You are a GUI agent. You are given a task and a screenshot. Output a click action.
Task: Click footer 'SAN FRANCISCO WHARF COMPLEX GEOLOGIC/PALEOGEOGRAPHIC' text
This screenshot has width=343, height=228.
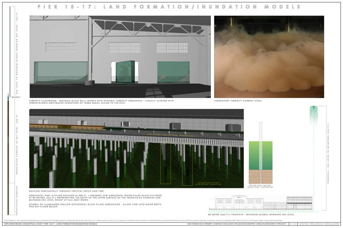(237, 224)
